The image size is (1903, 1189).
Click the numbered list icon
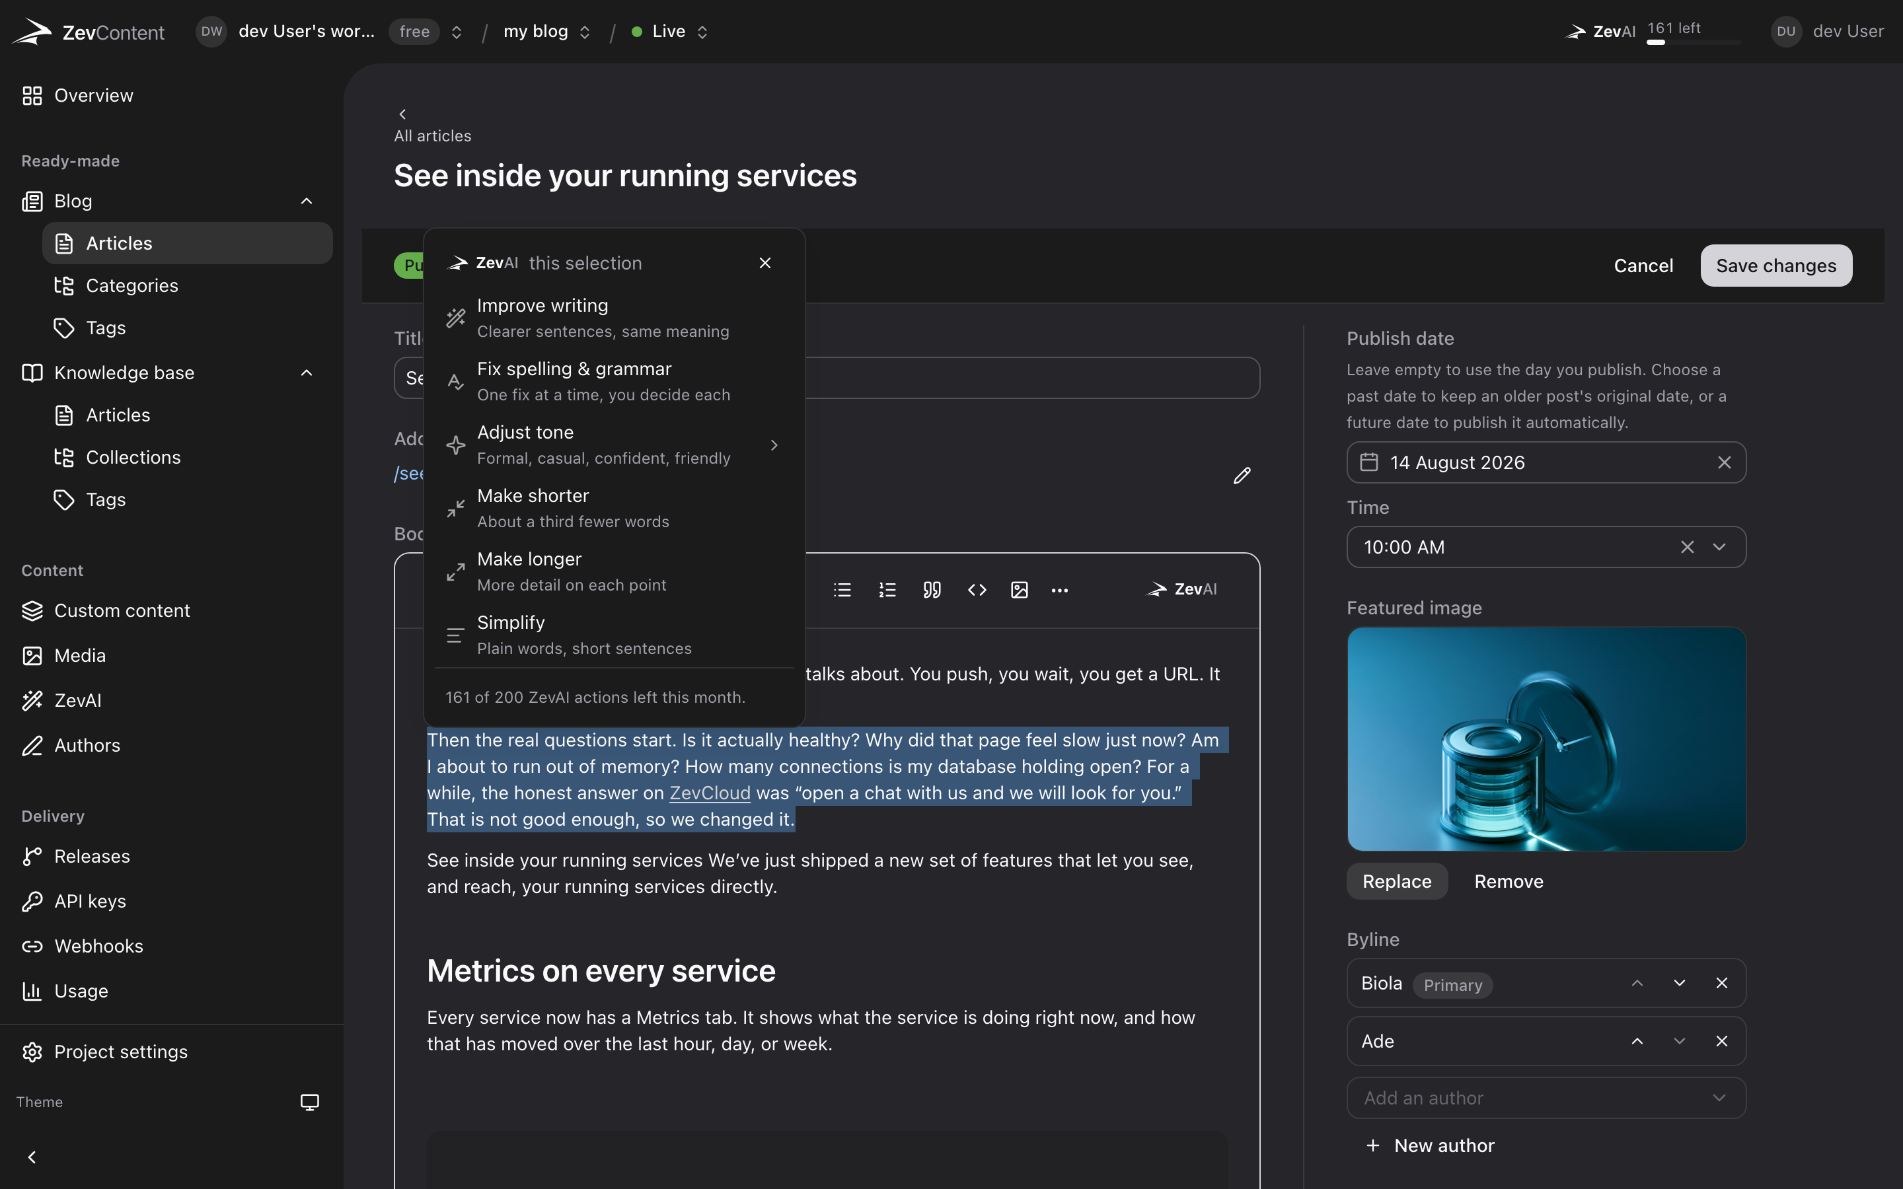[887, 590]
